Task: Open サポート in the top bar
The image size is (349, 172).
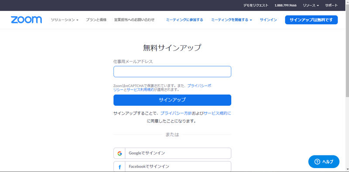Action: pyautogui.click(x=332, y=5)
